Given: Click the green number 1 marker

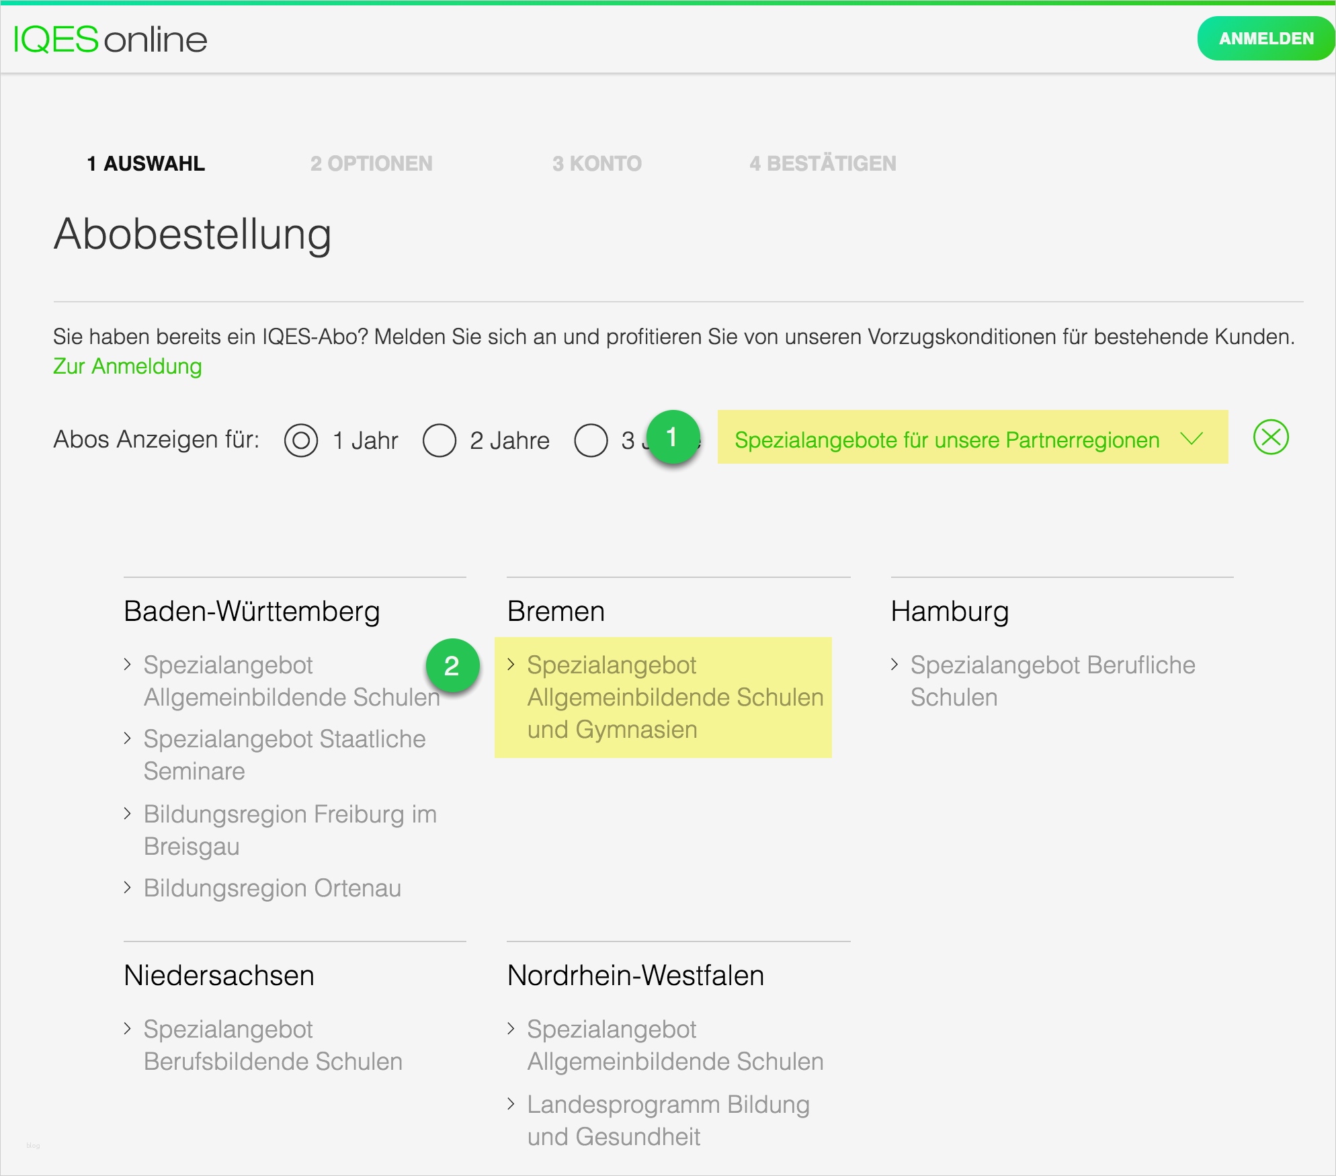Looking at the screenshot, I should tap(673, 437).
